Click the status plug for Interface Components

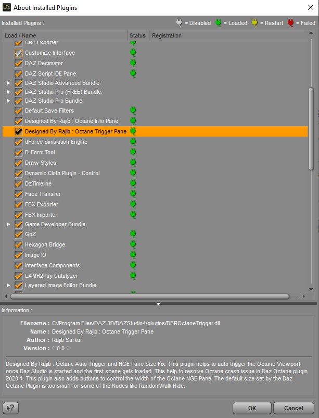click(x=133, y=265)
